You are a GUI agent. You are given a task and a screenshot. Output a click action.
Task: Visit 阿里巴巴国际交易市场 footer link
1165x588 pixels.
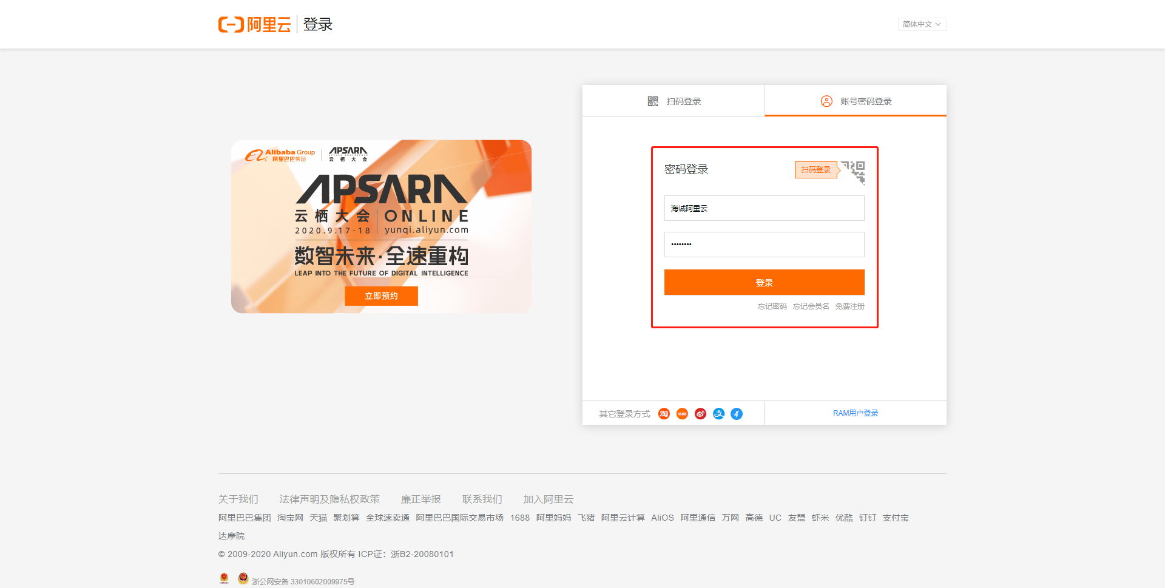(459, 518)
